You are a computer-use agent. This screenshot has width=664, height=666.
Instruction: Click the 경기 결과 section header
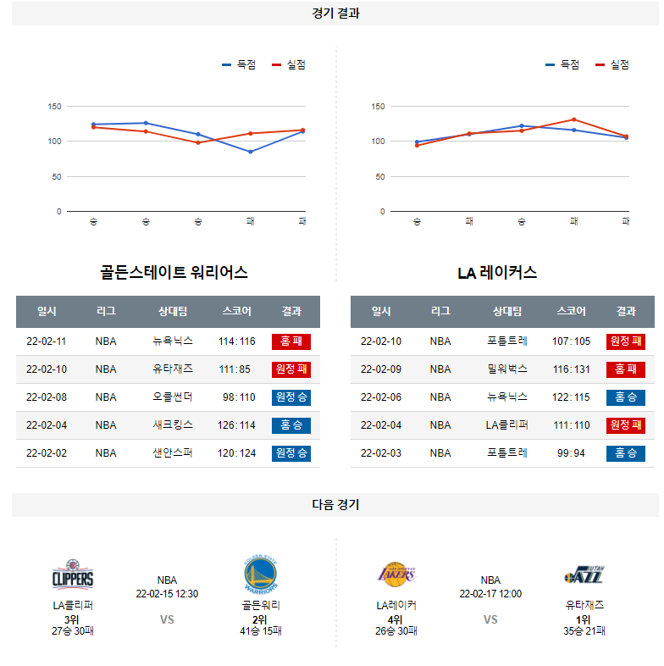click(335, 14)
